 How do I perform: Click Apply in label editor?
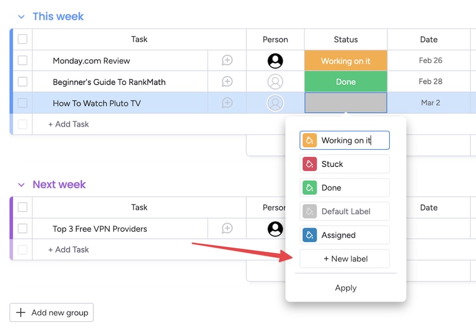[x=346, y=288]
